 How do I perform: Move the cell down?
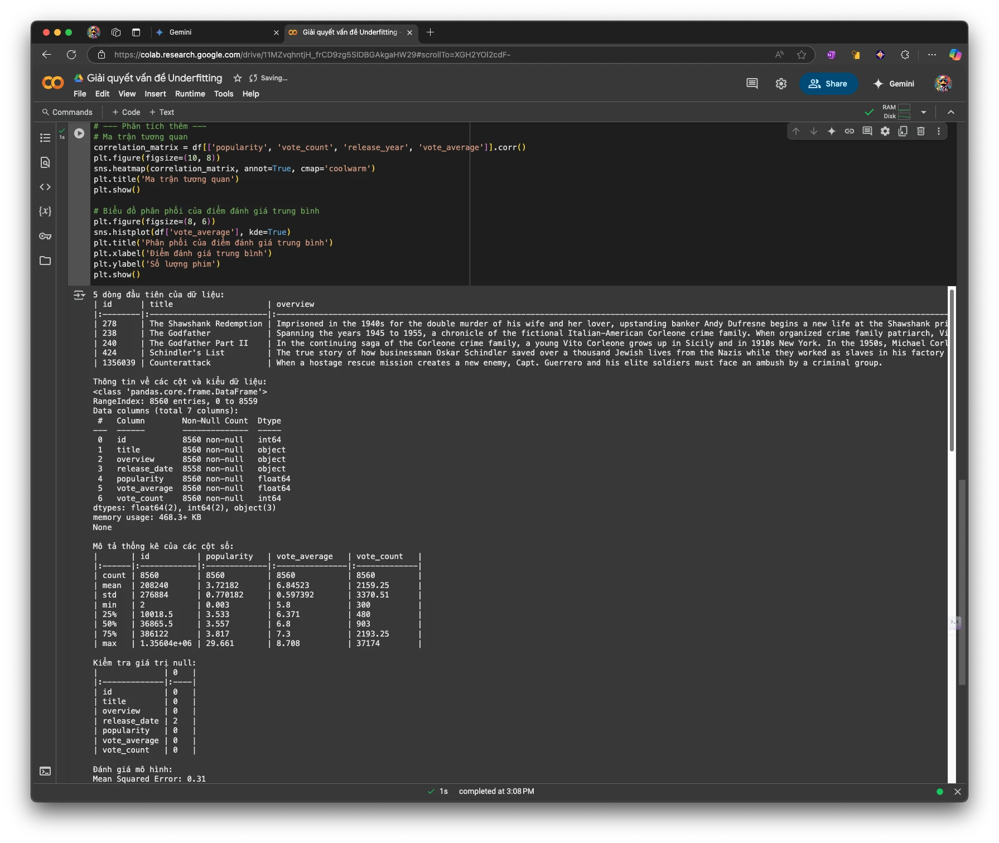(x=814, y=131)
